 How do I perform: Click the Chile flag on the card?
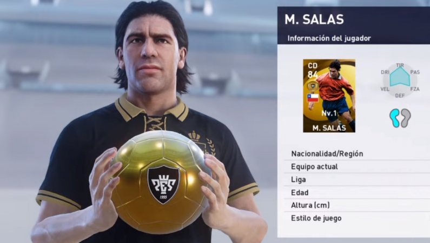point(313,98)
